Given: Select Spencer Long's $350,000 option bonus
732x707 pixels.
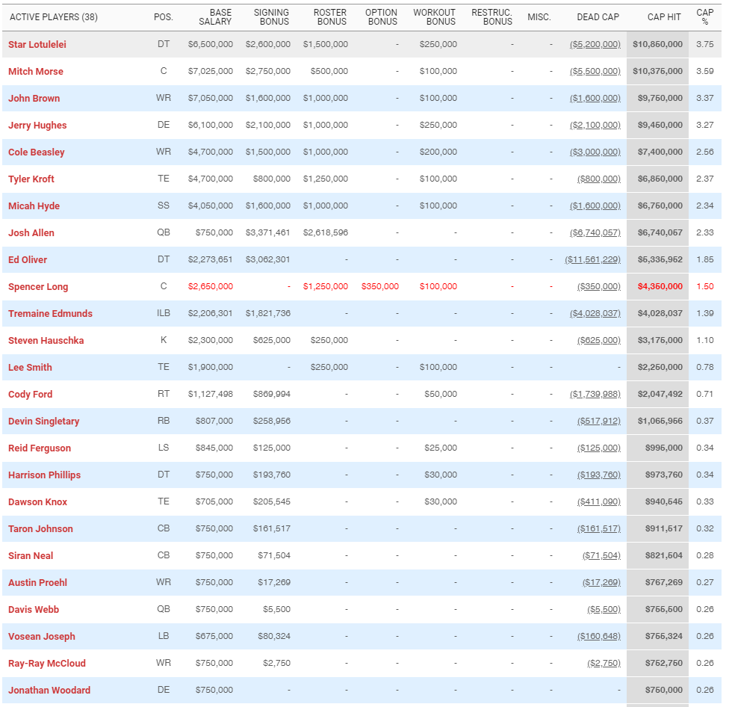Looking at the screenshot, I should point(380,287).
